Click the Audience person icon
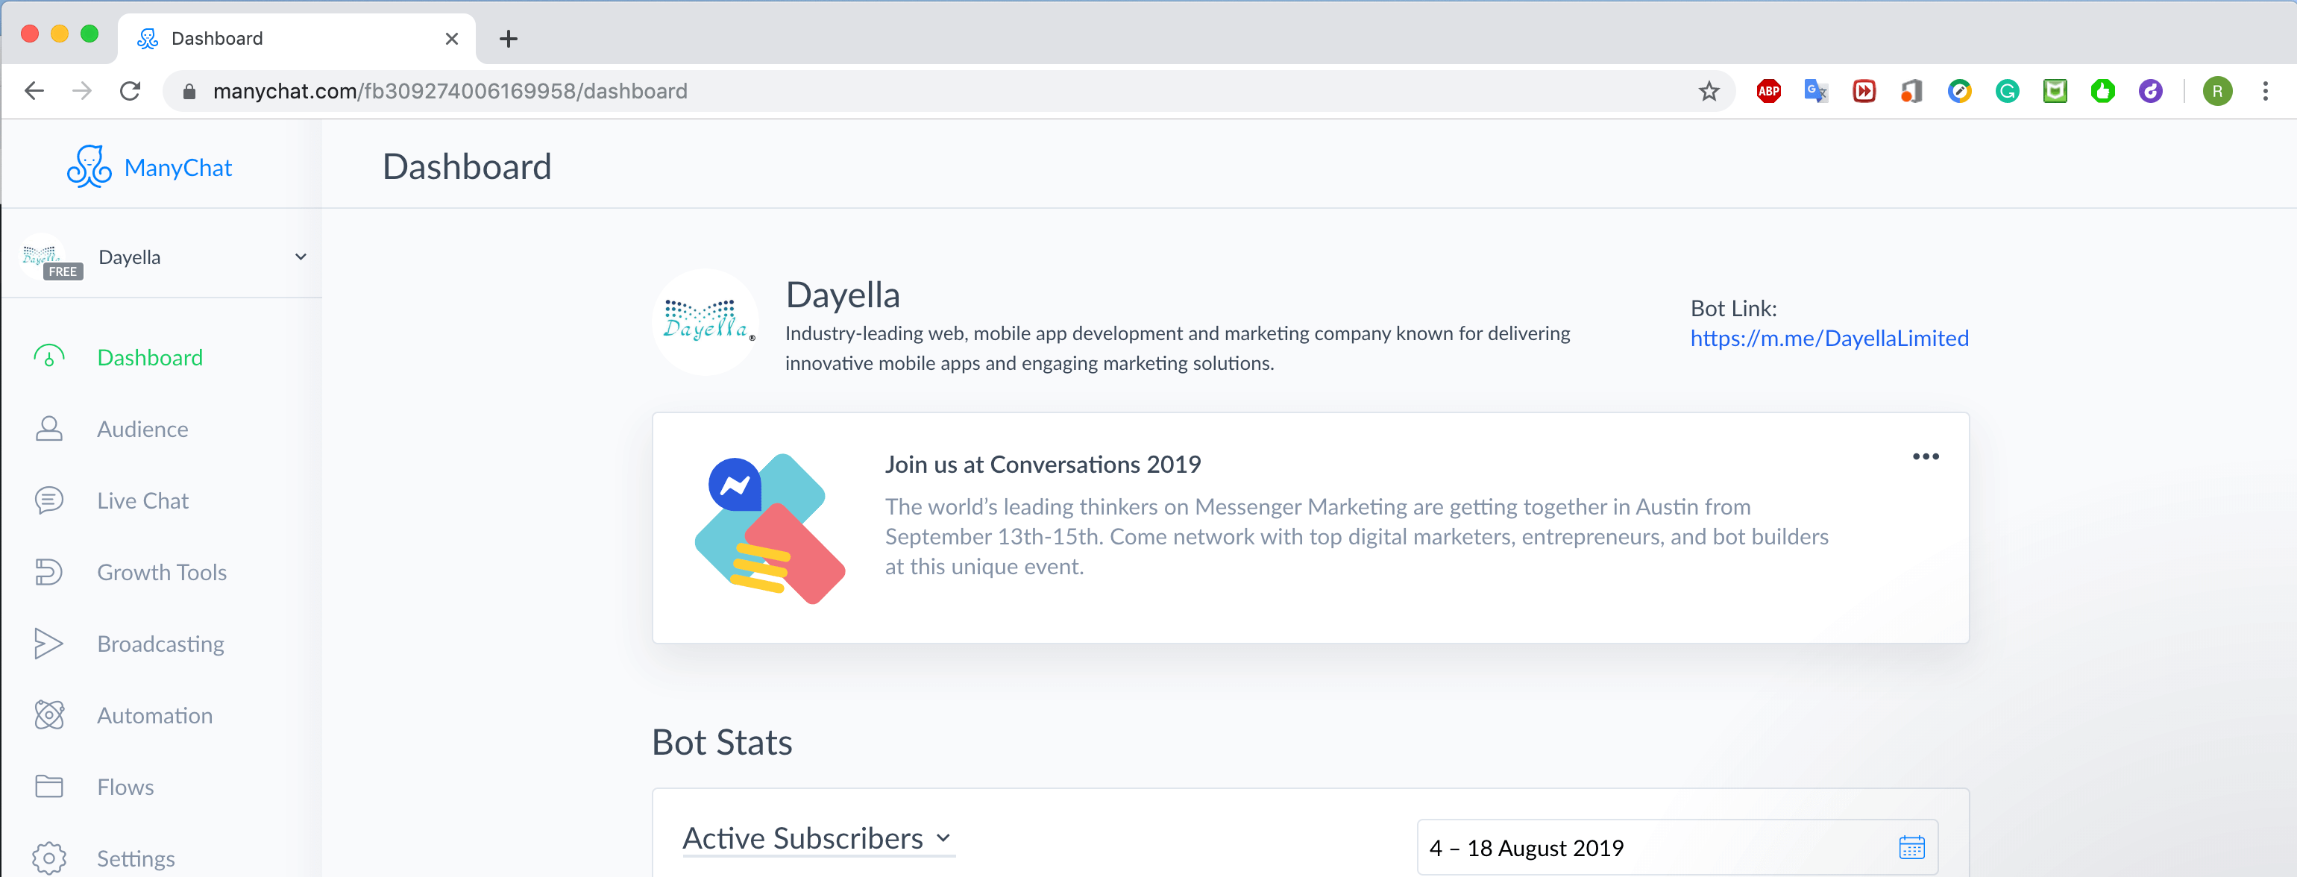 click(49, 429)
